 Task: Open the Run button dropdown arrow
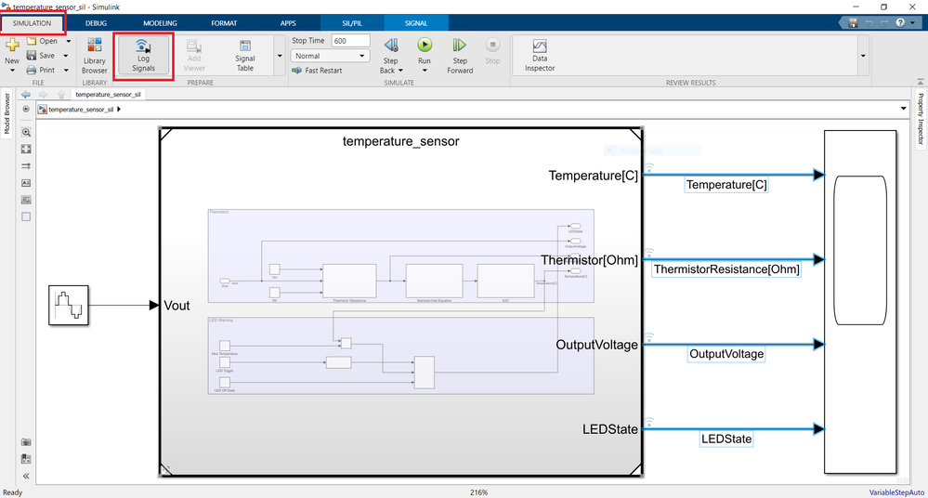pos(425,71)
